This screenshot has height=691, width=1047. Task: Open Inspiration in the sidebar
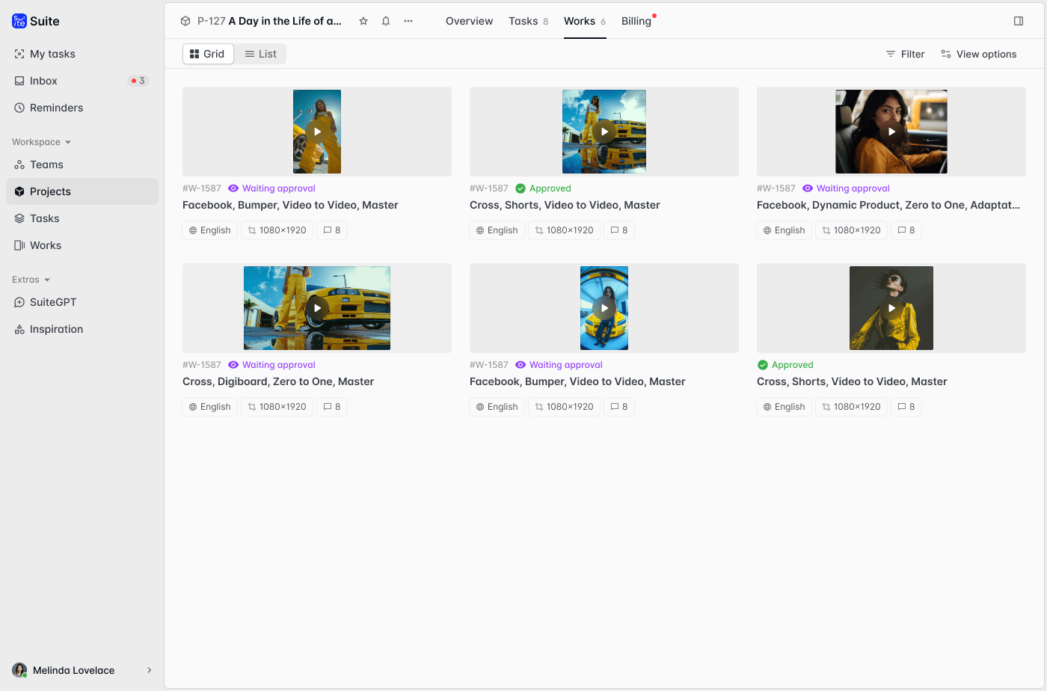click(56, 329)
